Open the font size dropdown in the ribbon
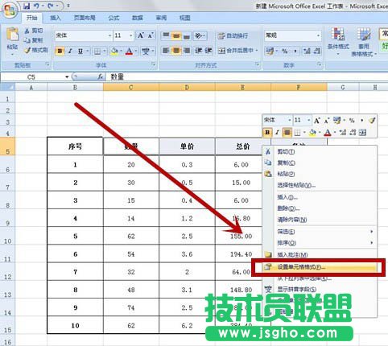 (x=131, y=35)
